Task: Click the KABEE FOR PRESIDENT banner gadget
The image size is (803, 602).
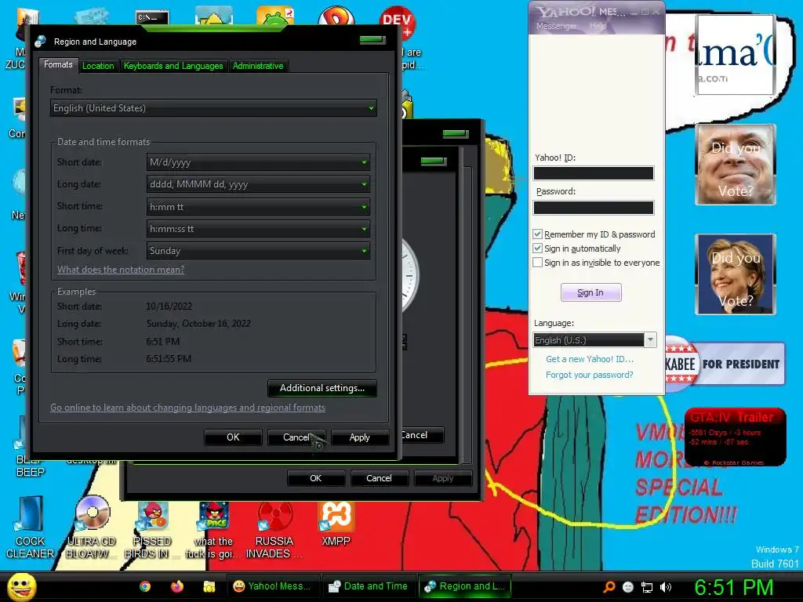Action: (x=725, y=364)
